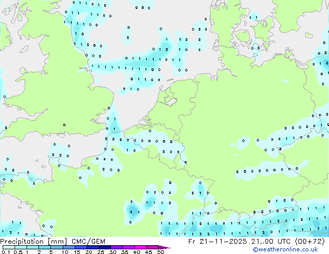
Task: Click the 25–30 mm dark navy swatch
Action: pyautogui.click(x=105, y=247)
